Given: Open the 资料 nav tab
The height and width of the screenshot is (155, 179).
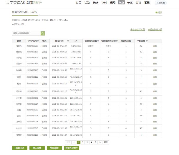Looking at the screenshot, I should pos(104,3).
